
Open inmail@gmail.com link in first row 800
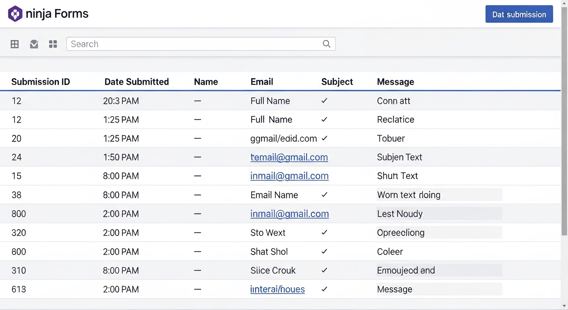tap(289, 214)
